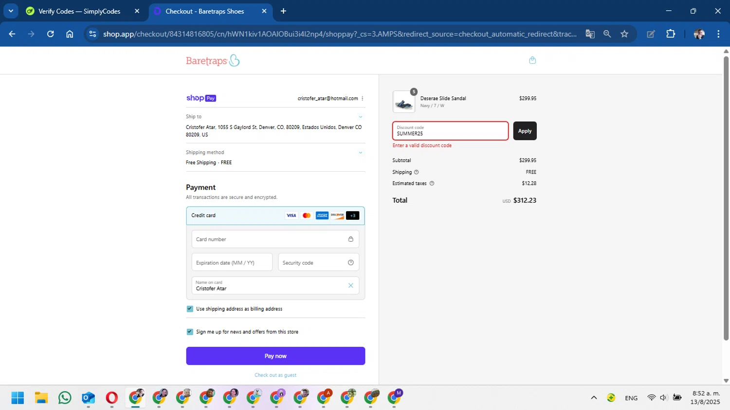
Task: Click the Apply discount button
Action: [x=525, y=131]
